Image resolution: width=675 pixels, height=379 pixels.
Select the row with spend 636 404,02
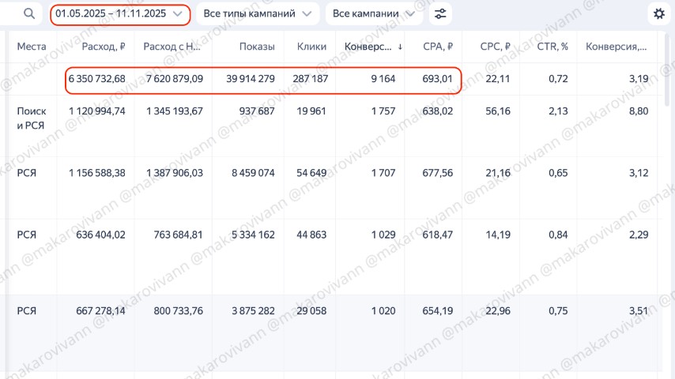click(x=96, y=235)
